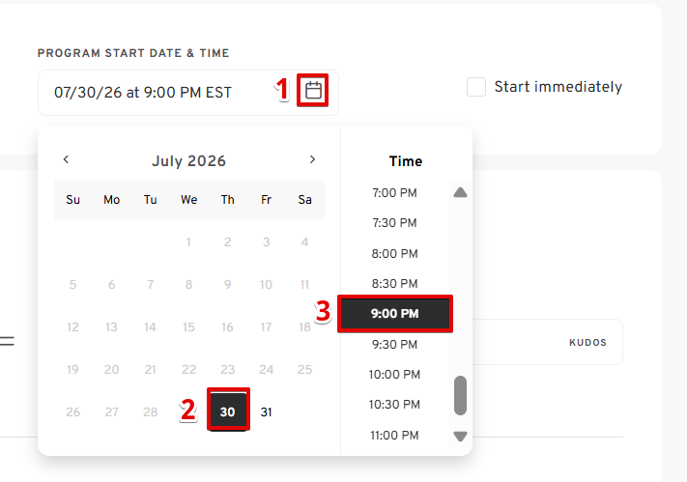
Task: Select July 31 in calendar
Action: coord(266,411)
